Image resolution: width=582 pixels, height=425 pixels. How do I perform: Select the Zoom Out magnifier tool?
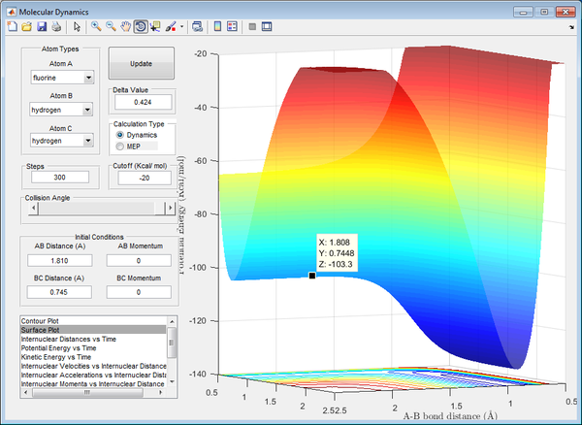click(112, 26)
